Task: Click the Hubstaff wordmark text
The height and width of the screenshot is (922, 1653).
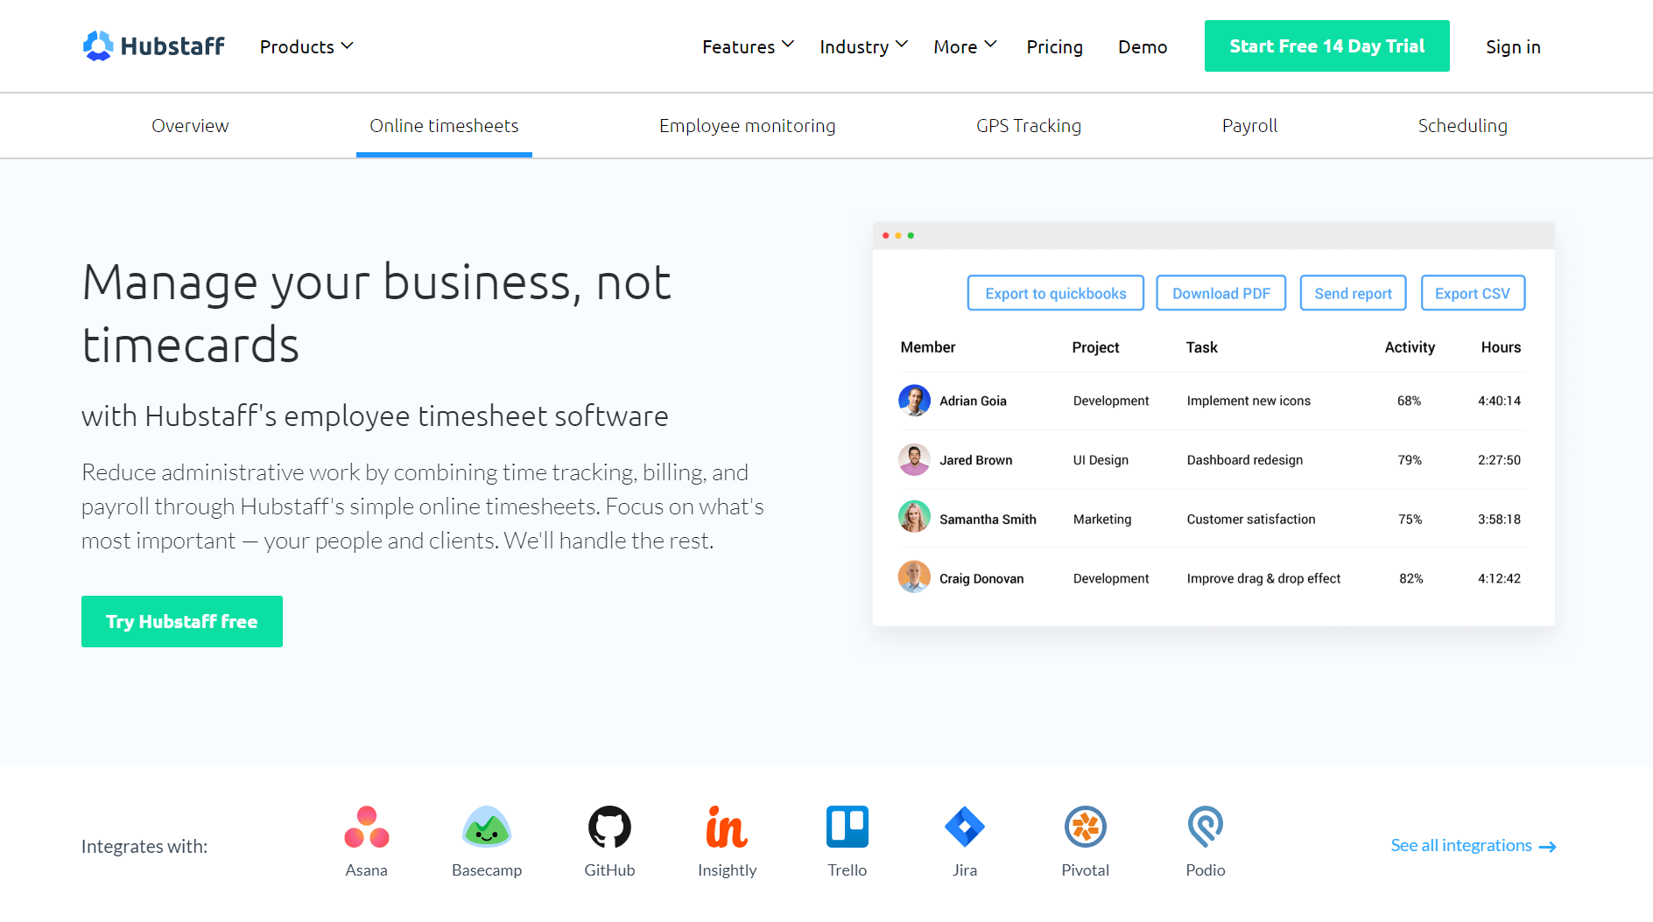Action: pos(172,46)
